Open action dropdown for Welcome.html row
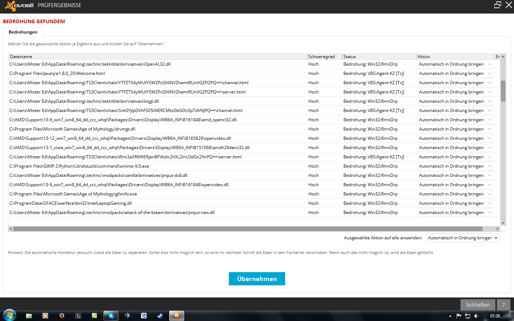 (455, 73)
